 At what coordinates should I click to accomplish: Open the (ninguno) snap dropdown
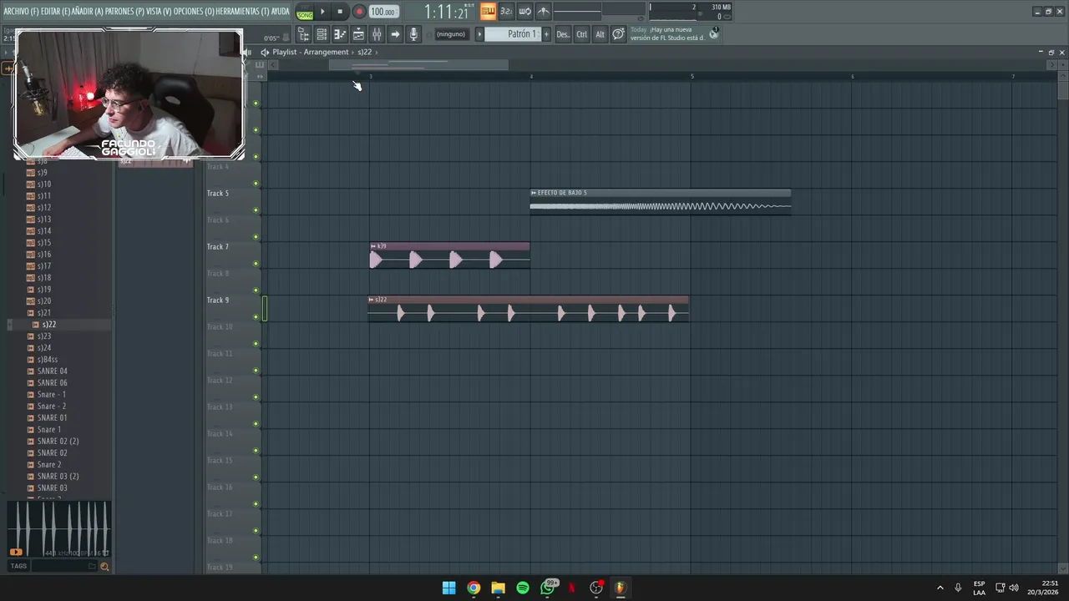tap(451, 34)
